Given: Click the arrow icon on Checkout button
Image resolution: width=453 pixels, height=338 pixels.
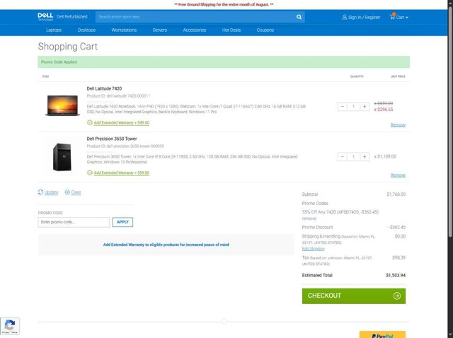Looking at the screenshot, I should (397, 296).
